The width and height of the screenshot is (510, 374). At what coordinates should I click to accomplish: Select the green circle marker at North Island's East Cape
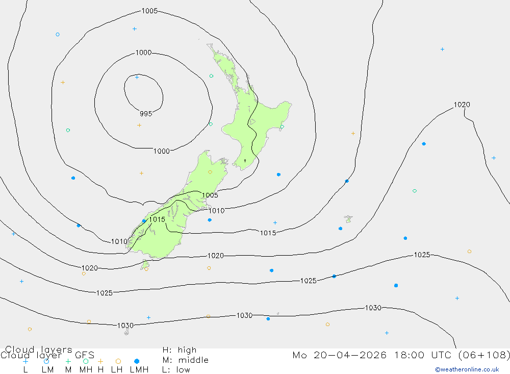(282, 127)
